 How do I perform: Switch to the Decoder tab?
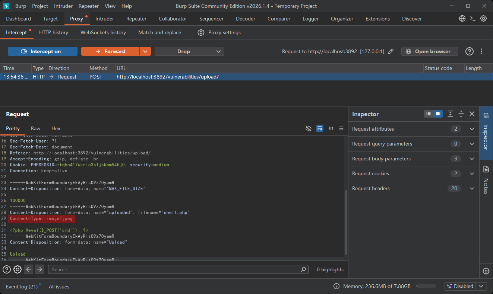246,19
